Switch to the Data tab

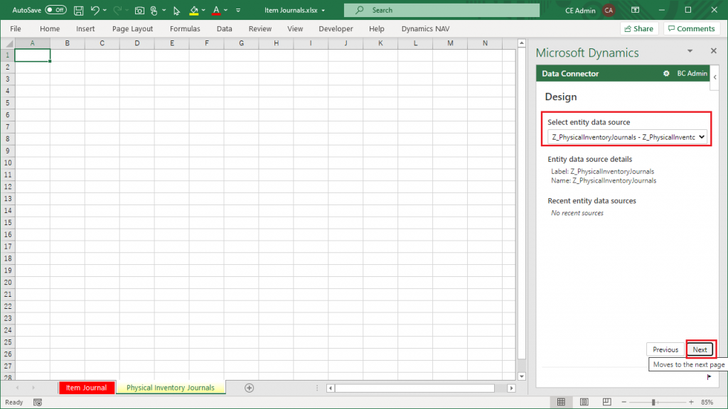224,28
